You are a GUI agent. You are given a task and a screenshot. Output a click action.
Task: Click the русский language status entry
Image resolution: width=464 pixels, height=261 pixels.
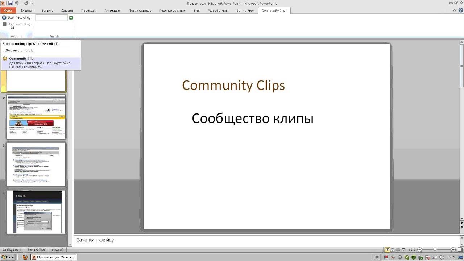(x=58, y=250)
